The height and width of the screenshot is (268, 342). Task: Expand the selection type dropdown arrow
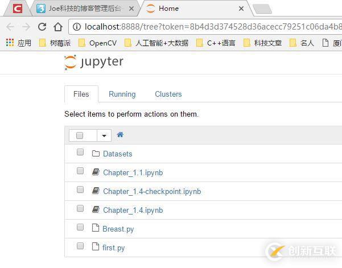point(104,135)
